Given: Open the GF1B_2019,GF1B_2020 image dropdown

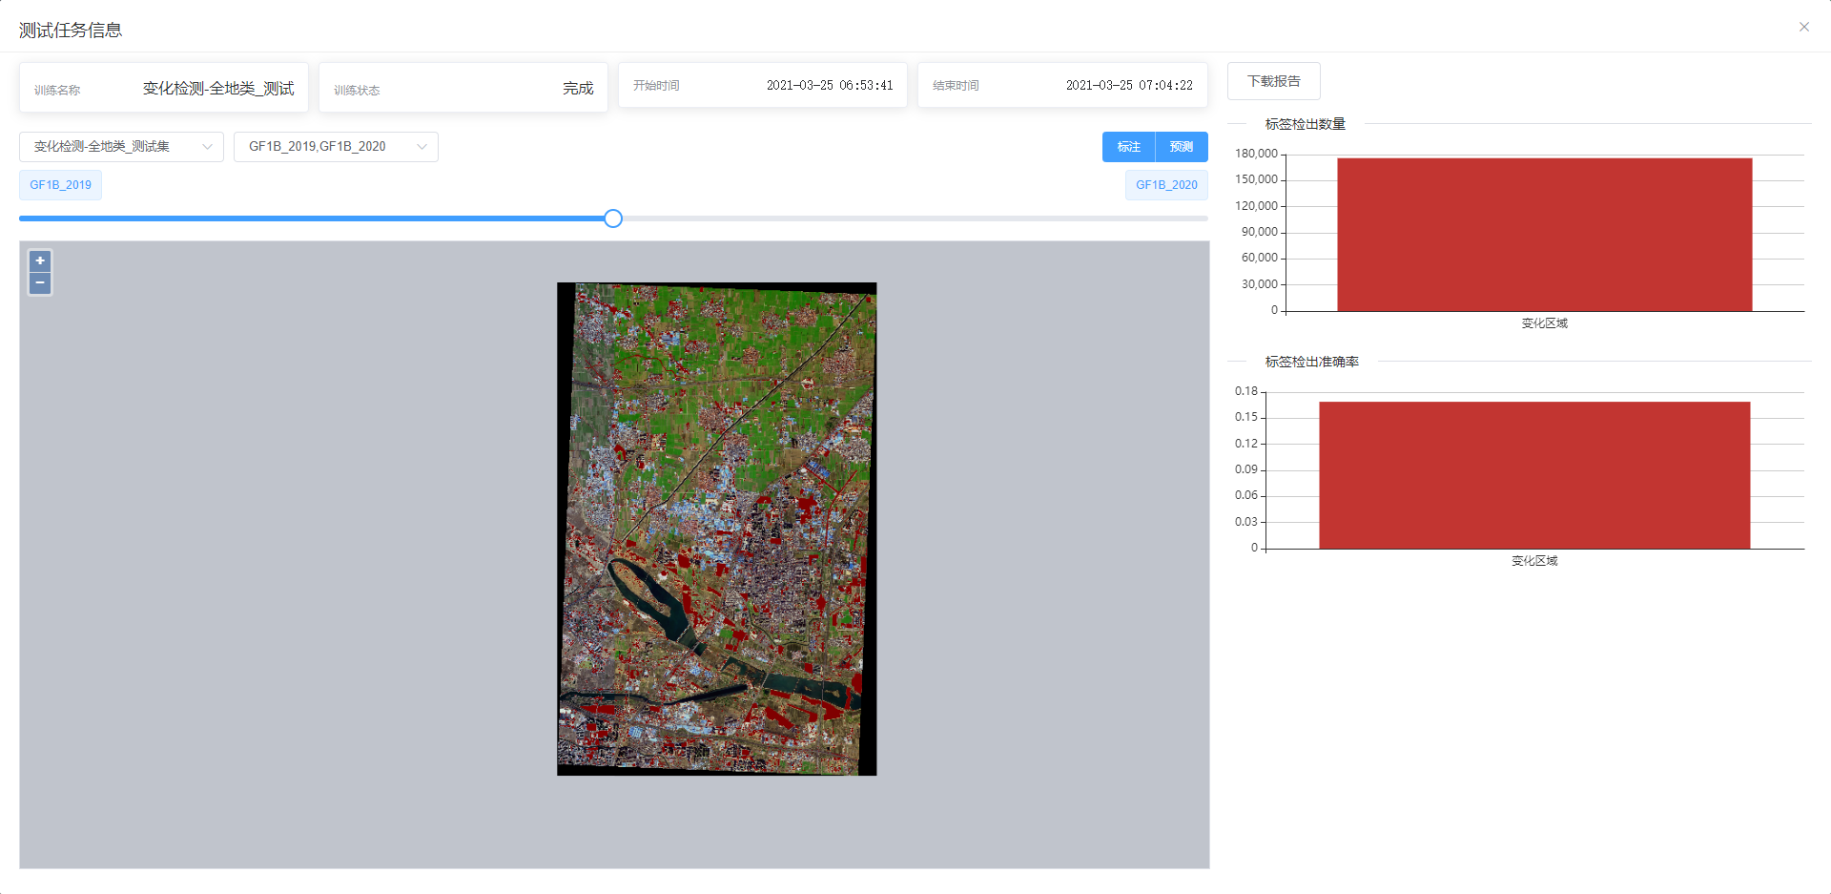Looking at the screenshot, I should point(336,147).
